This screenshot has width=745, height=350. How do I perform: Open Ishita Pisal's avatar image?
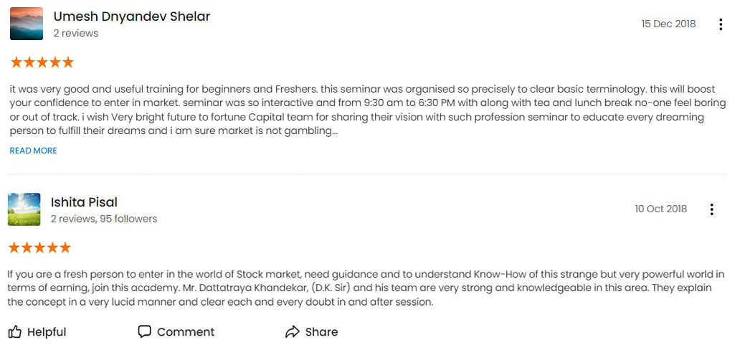coord(24,209)
